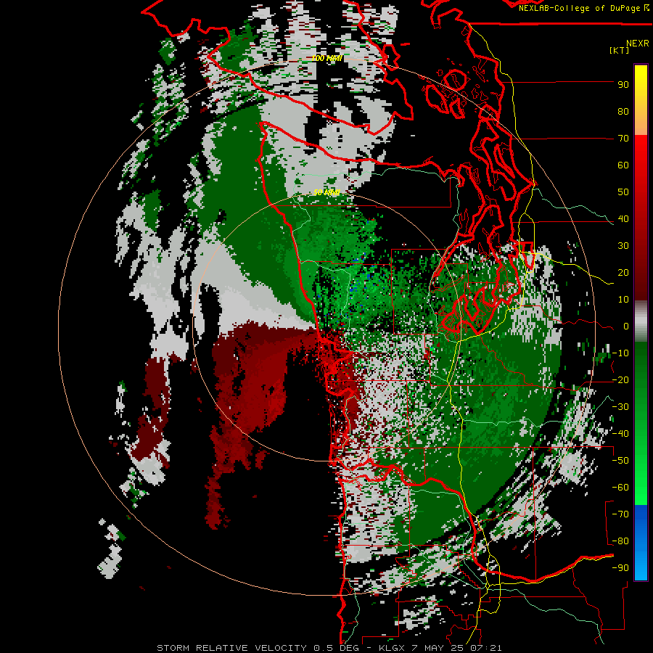Click the [KT] units label
Viewport: 653px width, 653px height.
(x=619, y=50)
